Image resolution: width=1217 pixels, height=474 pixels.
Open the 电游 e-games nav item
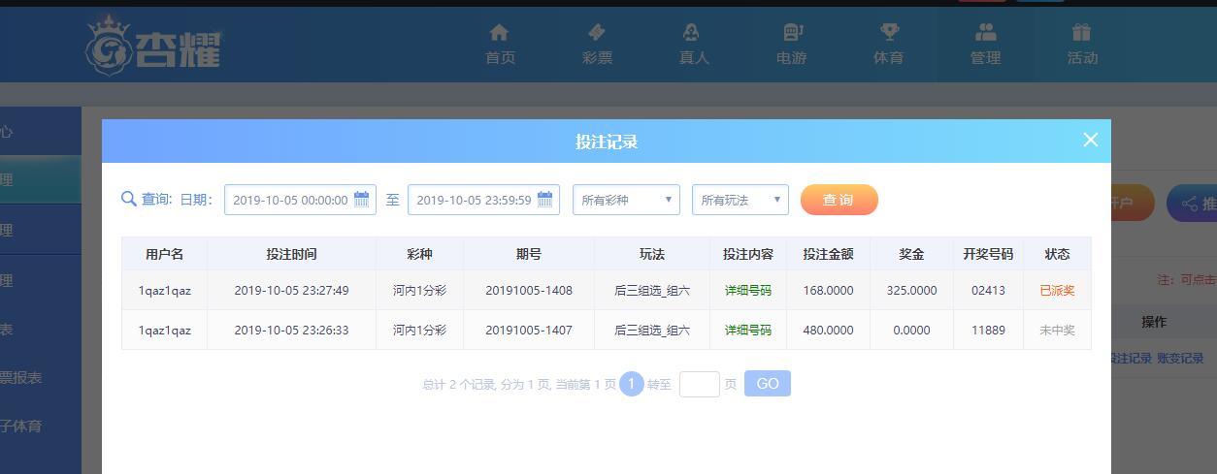point(791,45)
